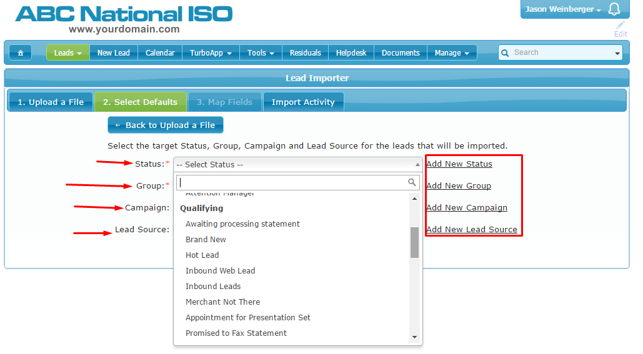The height and width of the screenshot is (354, 643).
Task: Click the Add New Status link
Action: point(459,164)
